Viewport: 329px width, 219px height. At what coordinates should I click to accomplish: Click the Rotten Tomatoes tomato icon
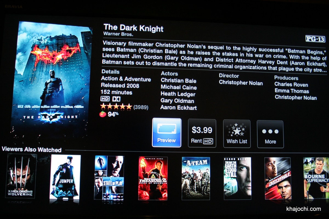coord(103,114)
